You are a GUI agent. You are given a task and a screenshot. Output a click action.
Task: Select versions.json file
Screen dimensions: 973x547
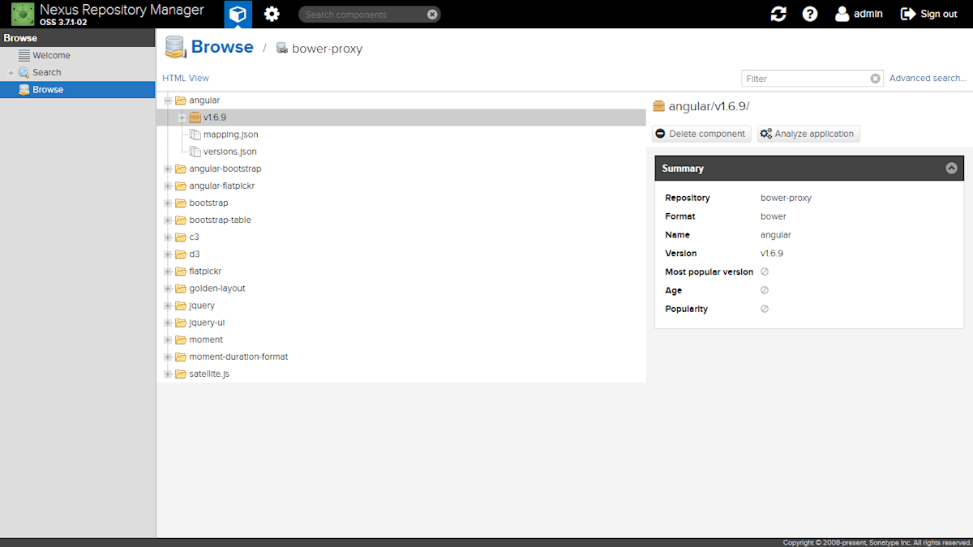pos(230,152)
